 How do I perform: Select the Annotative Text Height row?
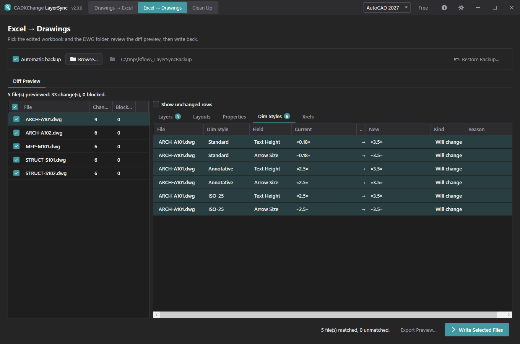click(x=332, y=169)
